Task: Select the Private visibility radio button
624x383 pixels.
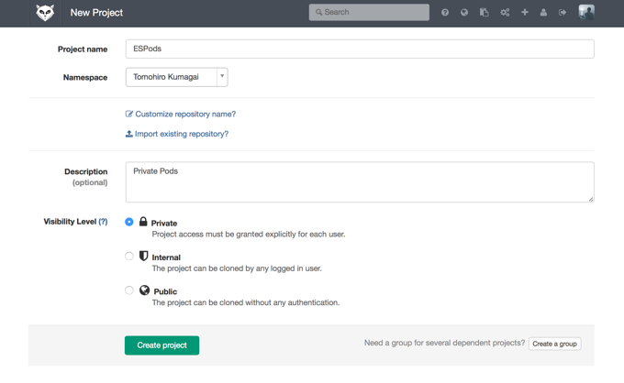Action: click(129, 222)
